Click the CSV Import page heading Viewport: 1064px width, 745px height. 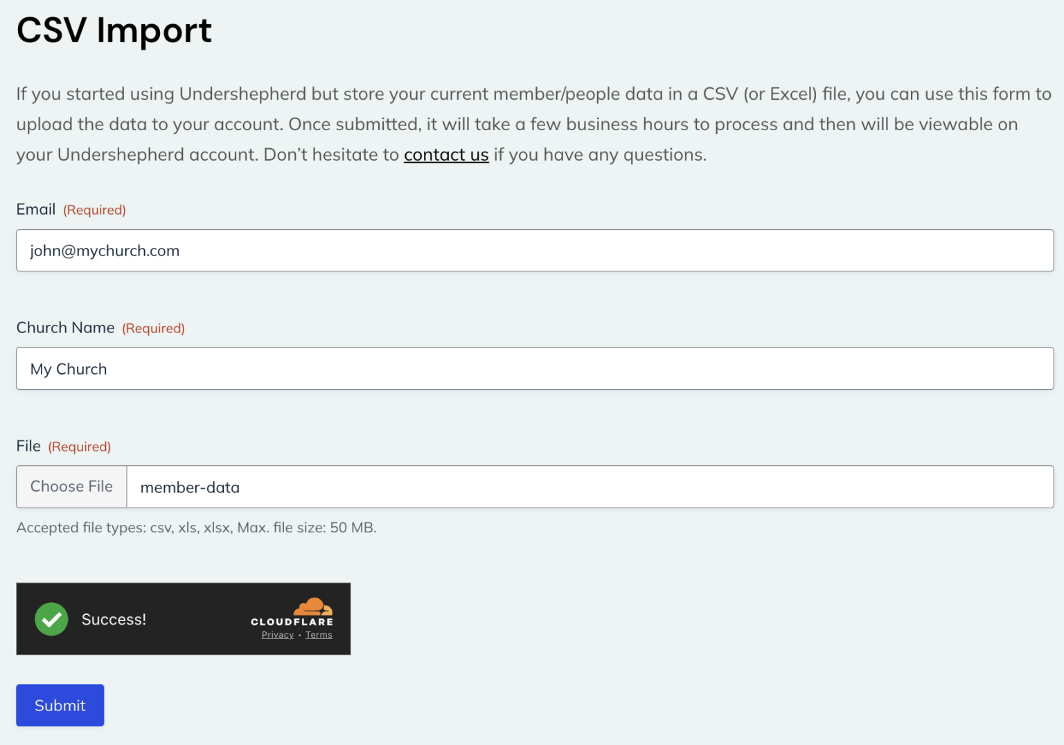point(114,30)
